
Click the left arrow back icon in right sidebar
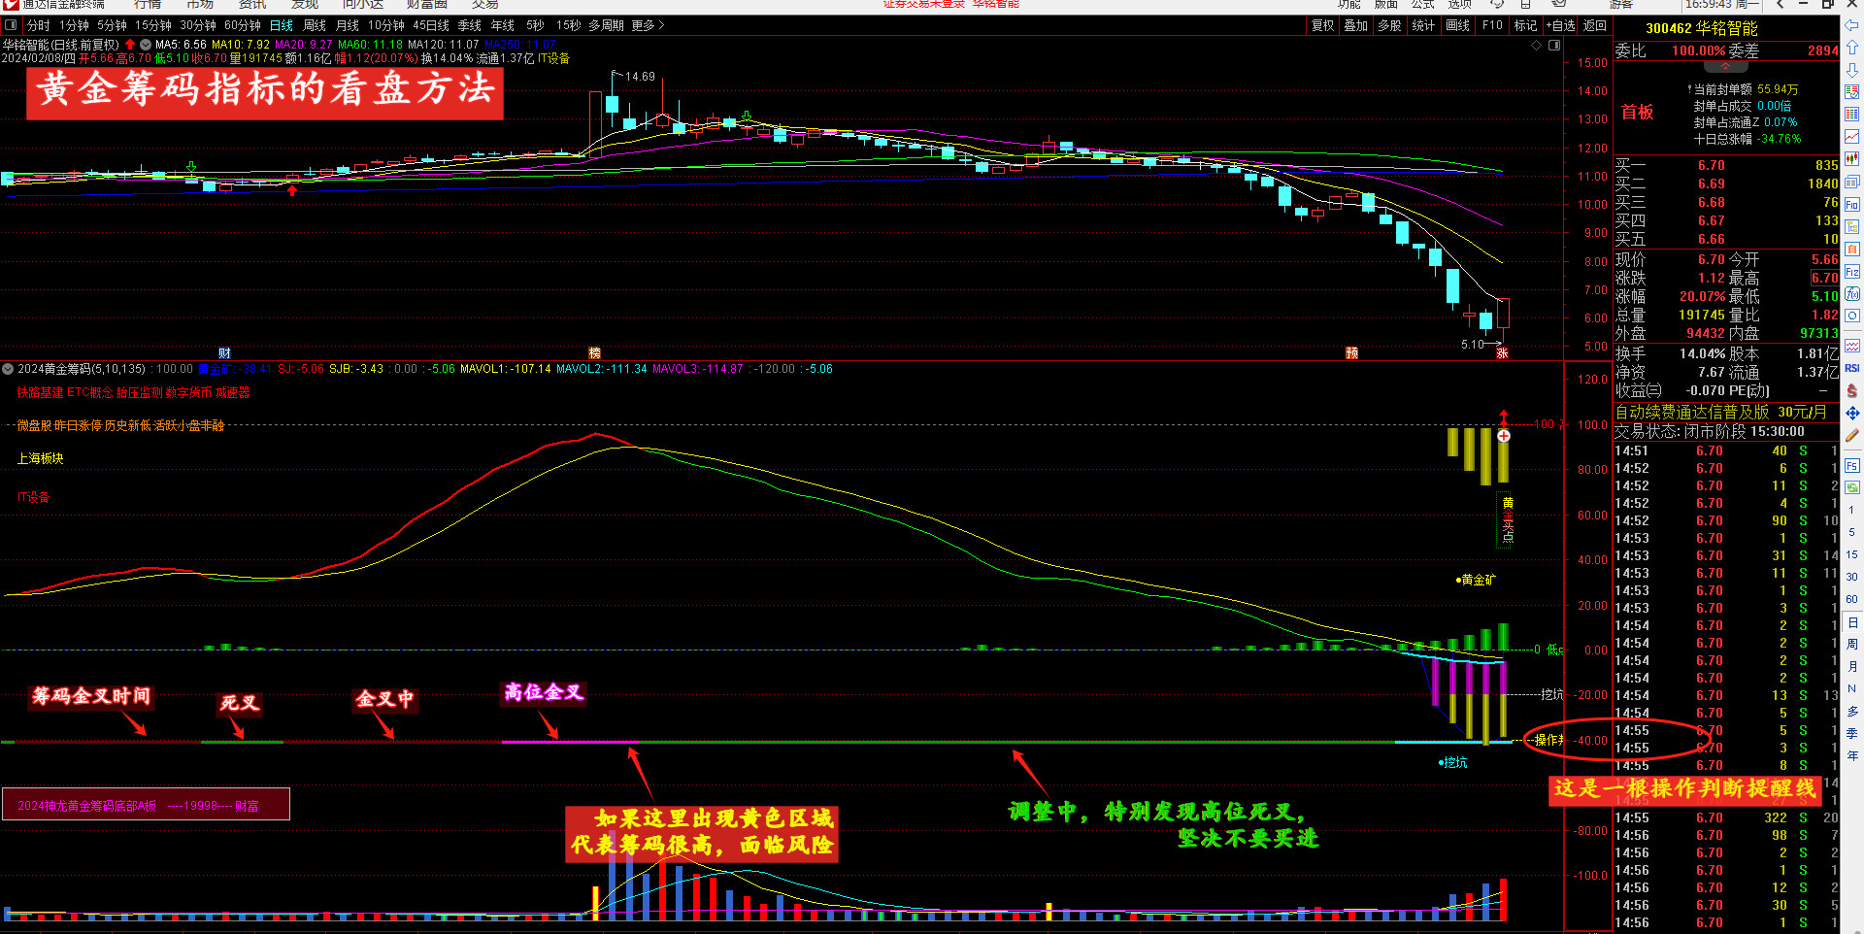(1851, 26)
